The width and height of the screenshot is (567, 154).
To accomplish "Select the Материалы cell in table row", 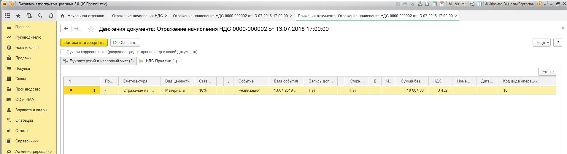I will coord(175,90).
